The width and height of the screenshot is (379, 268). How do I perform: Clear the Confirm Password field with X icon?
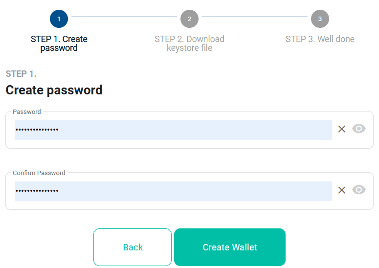(x=342, y=190)
